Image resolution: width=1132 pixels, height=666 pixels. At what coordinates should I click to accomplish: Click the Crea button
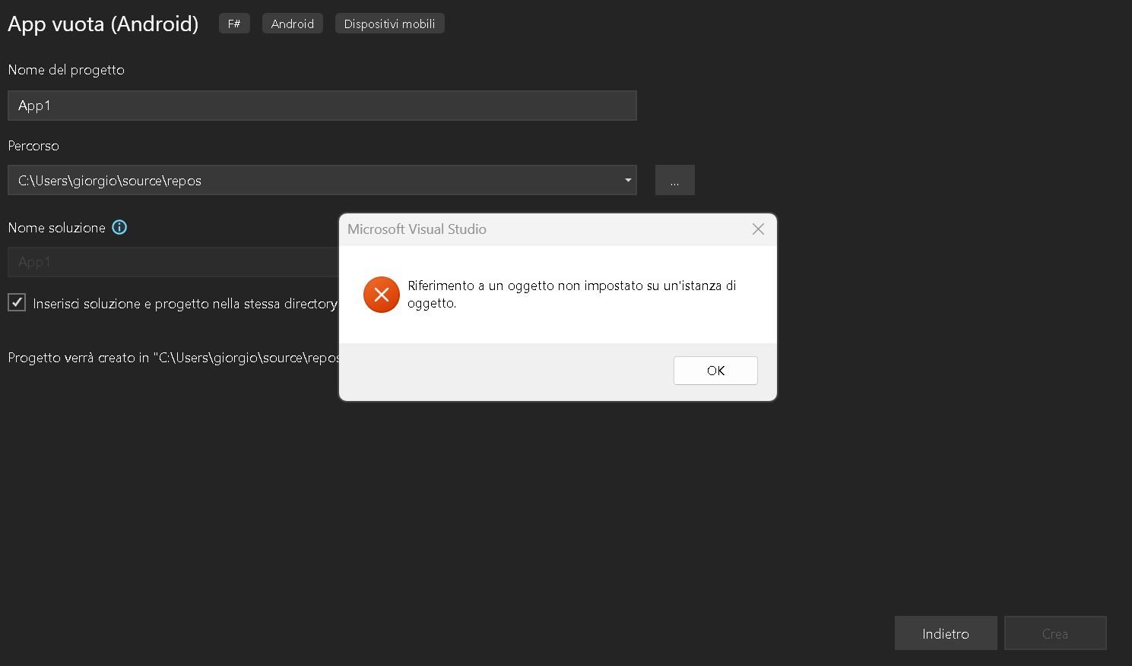click(1055, 633)
